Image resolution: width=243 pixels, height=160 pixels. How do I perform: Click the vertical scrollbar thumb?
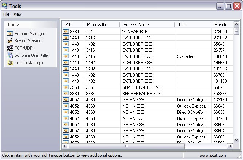236,31
